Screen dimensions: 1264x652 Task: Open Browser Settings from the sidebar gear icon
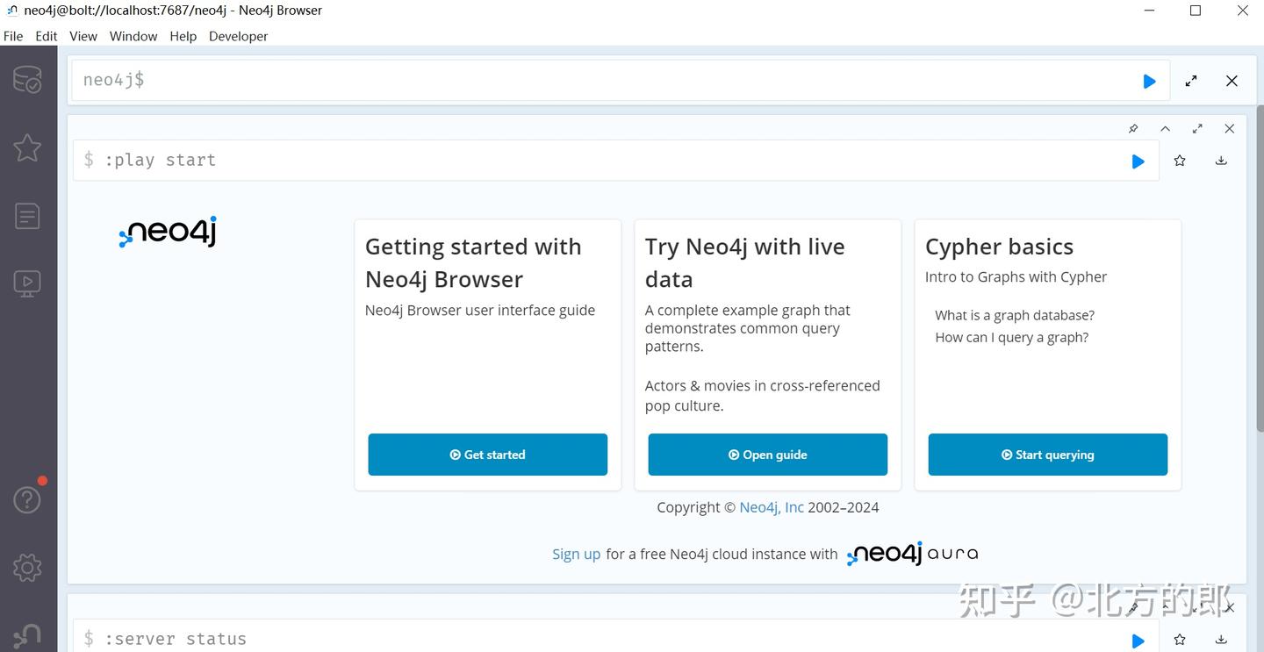tap(27, 567)
